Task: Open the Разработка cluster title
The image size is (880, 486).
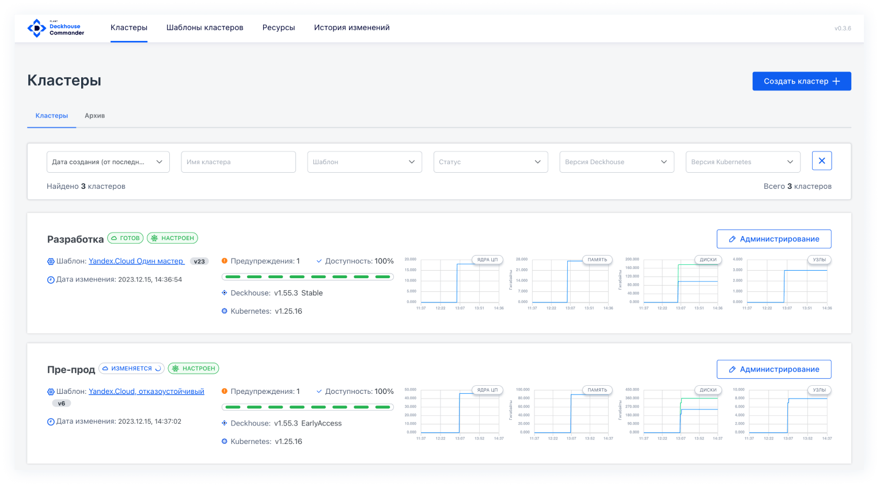Action: coord(75,239)
